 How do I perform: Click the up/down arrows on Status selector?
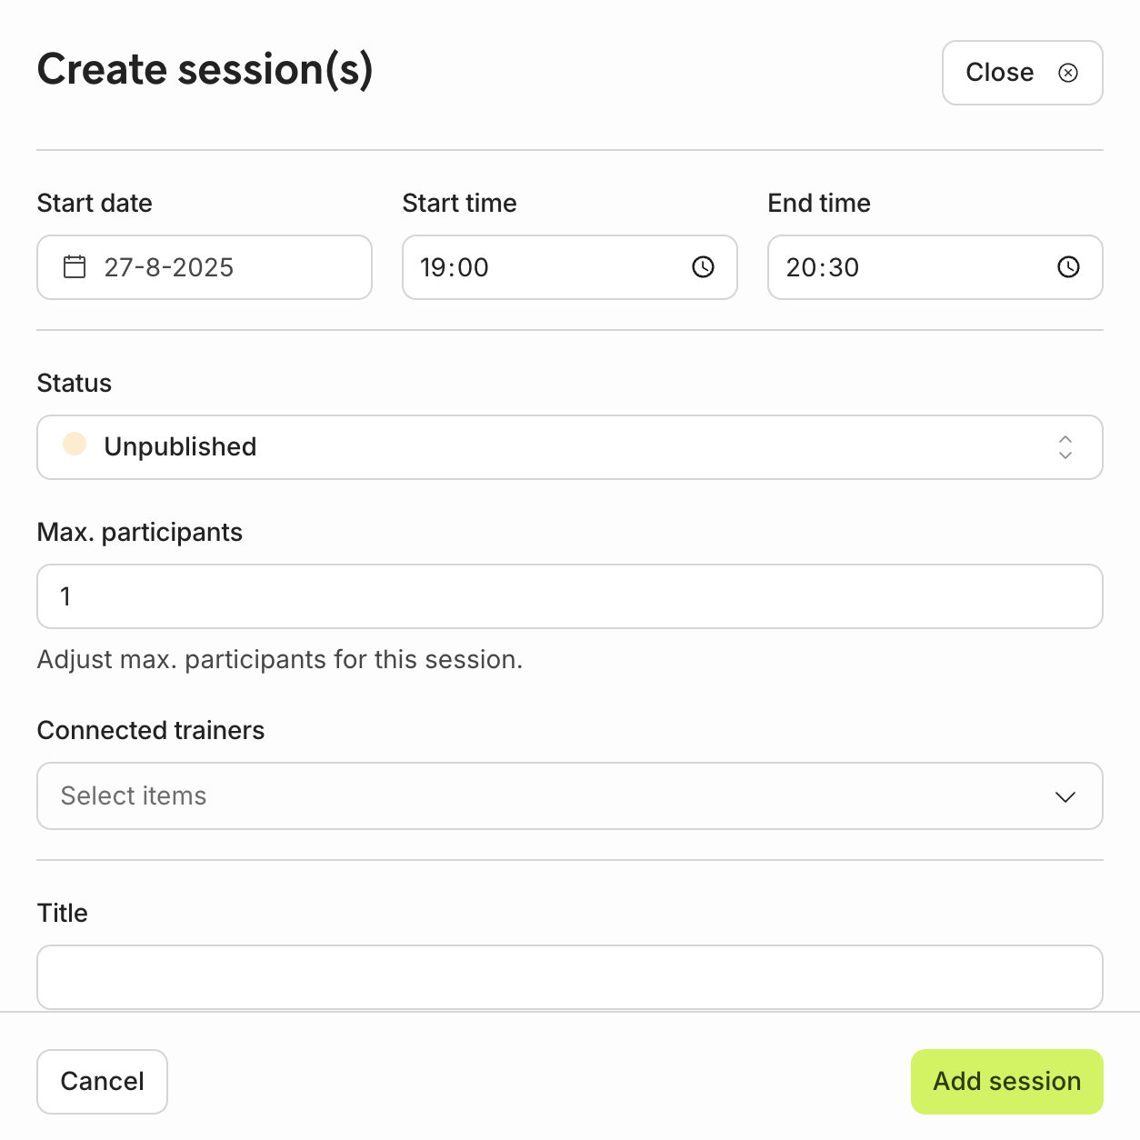(x=1065, y=447)
